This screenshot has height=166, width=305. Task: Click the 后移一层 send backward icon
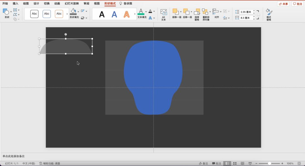pos(186,12)
